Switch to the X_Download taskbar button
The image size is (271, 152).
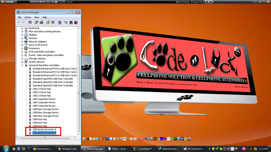tap(143, 149)
